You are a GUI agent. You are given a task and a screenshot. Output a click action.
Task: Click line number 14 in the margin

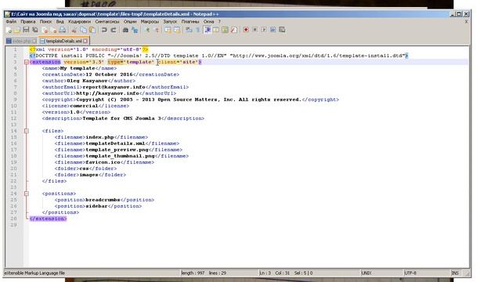coord(14,131)
